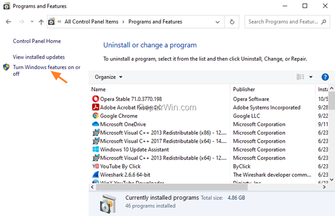Click the YouTube By Click icon
335x216 pixels.
tap(95, 166)
